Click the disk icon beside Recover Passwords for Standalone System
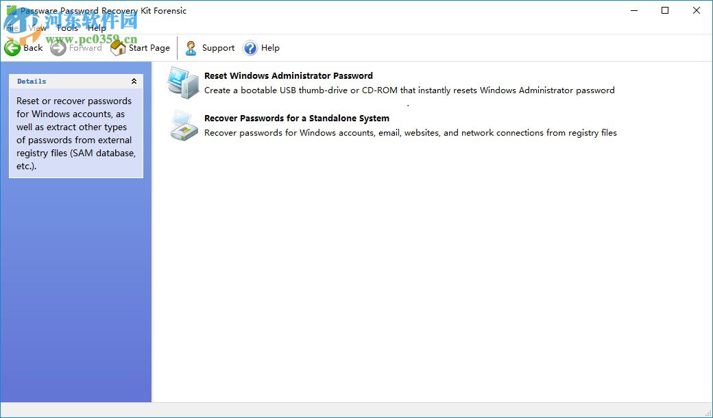This screenshot has width=713, height=418. [x=183, y=125]
